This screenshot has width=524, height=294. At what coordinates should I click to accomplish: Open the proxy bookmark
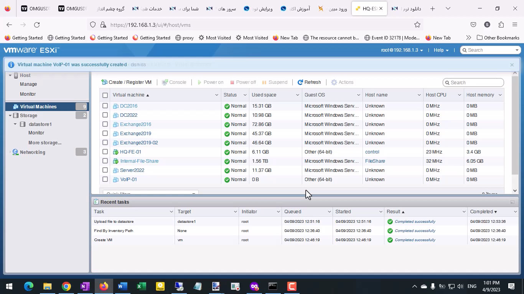coord(185,38)
